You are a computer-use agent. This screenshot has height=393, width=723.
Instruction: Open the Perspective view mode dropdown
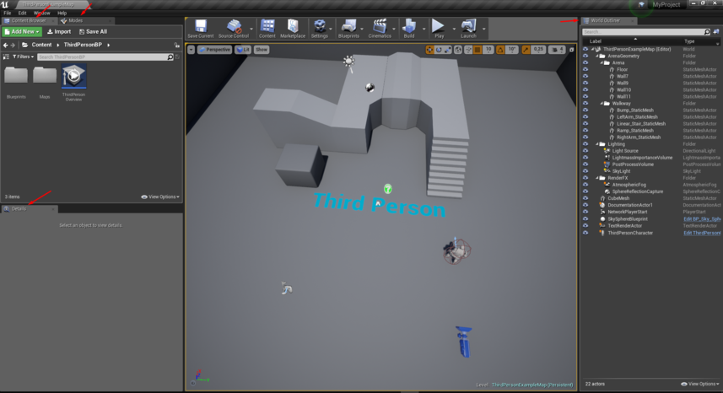coord(214,50)
